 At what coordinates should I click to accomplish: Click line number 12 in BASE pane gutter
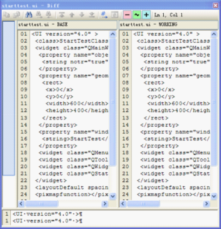[23, 110]
